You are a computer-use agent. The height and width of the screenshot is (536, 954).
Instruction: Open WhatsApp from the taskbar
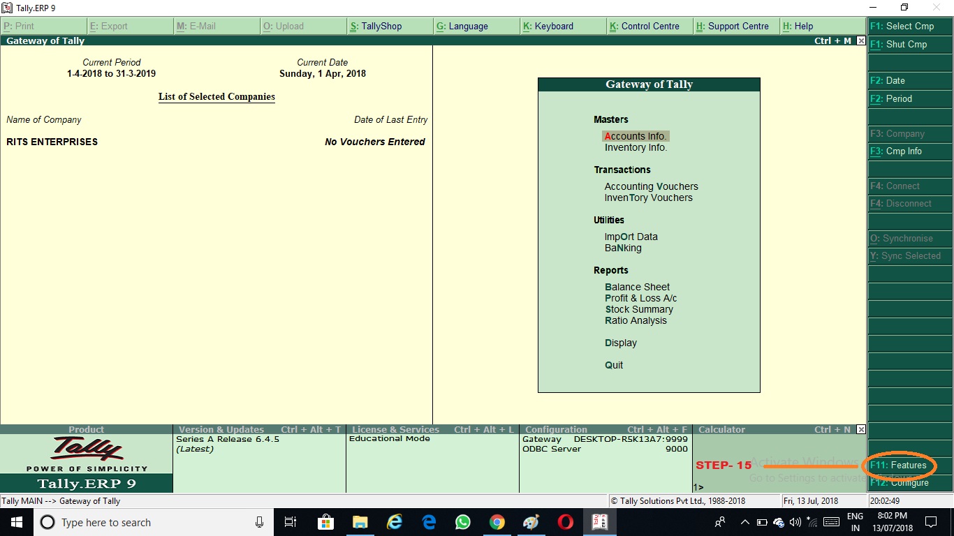click(x=463, y=522)
